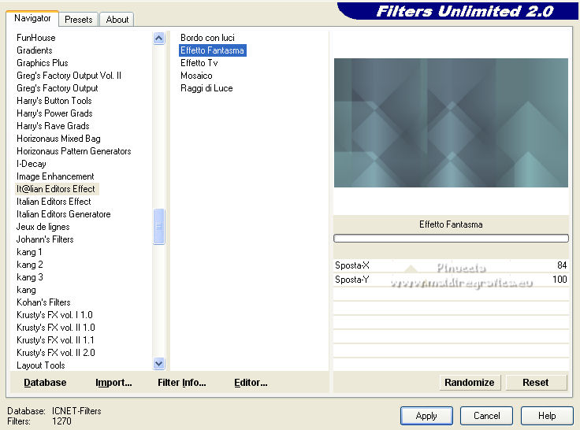Select the Raggi di Luce filter
580x430 pixels.
[x=206, y=88]
